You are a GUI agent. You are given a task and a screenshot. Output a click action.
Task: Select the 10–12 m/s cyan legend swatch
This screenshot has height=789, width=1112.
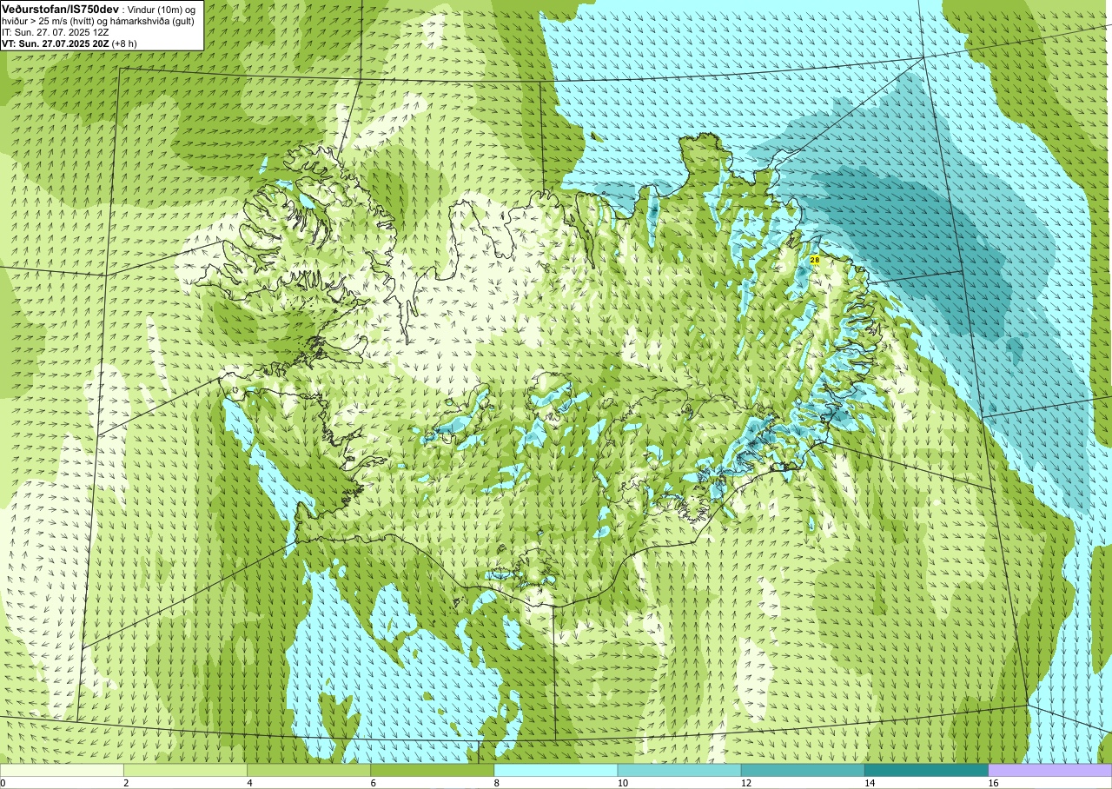(679, 770)
